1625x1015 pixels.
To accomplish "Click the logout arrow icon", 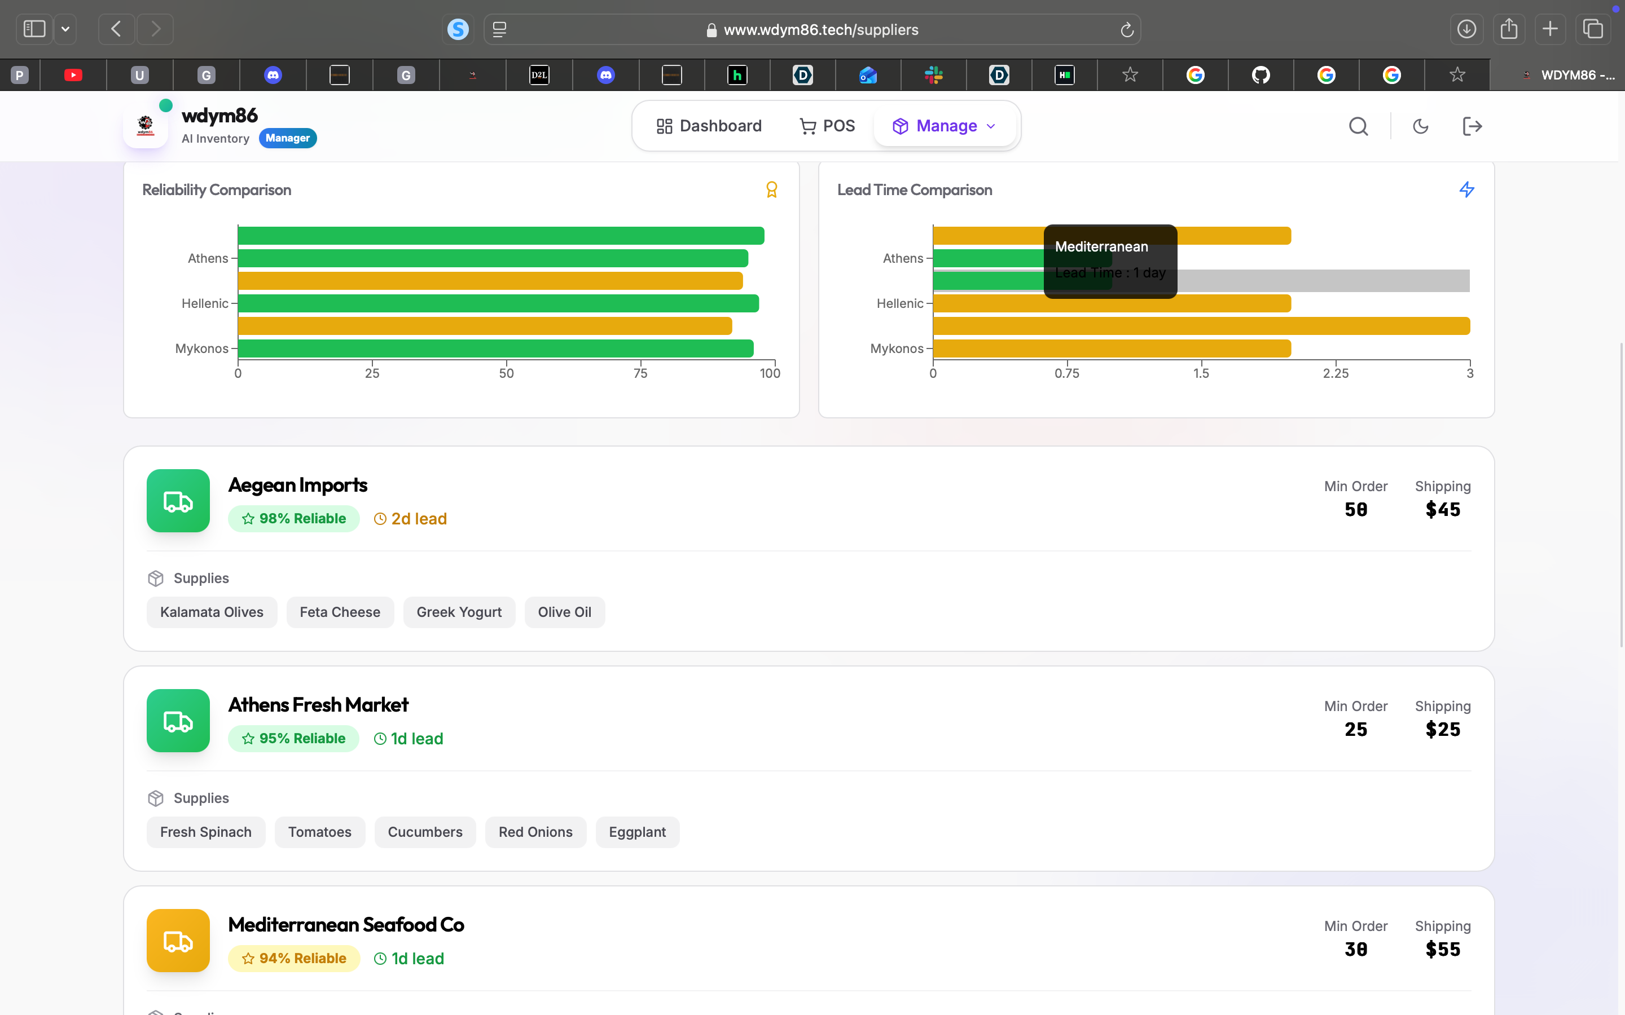I will (x=1472, y=126).
